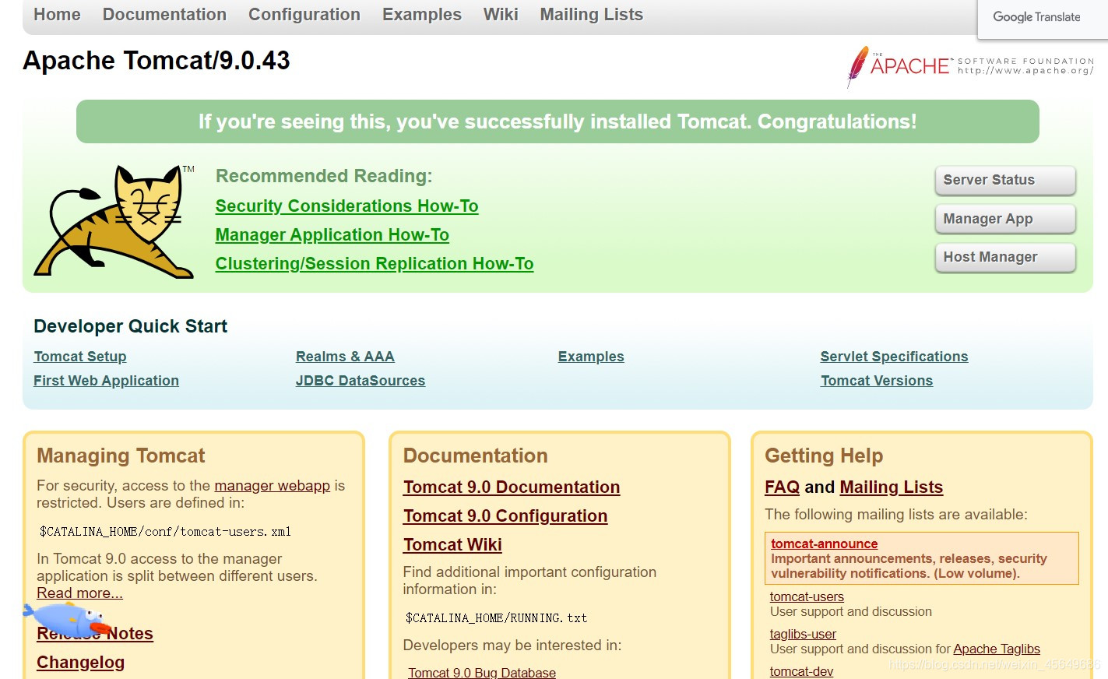Screen dimensions: 1108x679
Task: Open the taglibs-user mailing list link
Action: 803,634
